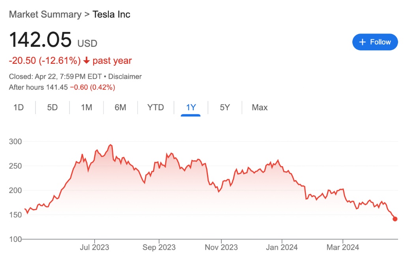Screen dimensions: 404x260
Task: Click the Mar 2024 axis label
Action: pyautogui.click(x=343, y=247)
